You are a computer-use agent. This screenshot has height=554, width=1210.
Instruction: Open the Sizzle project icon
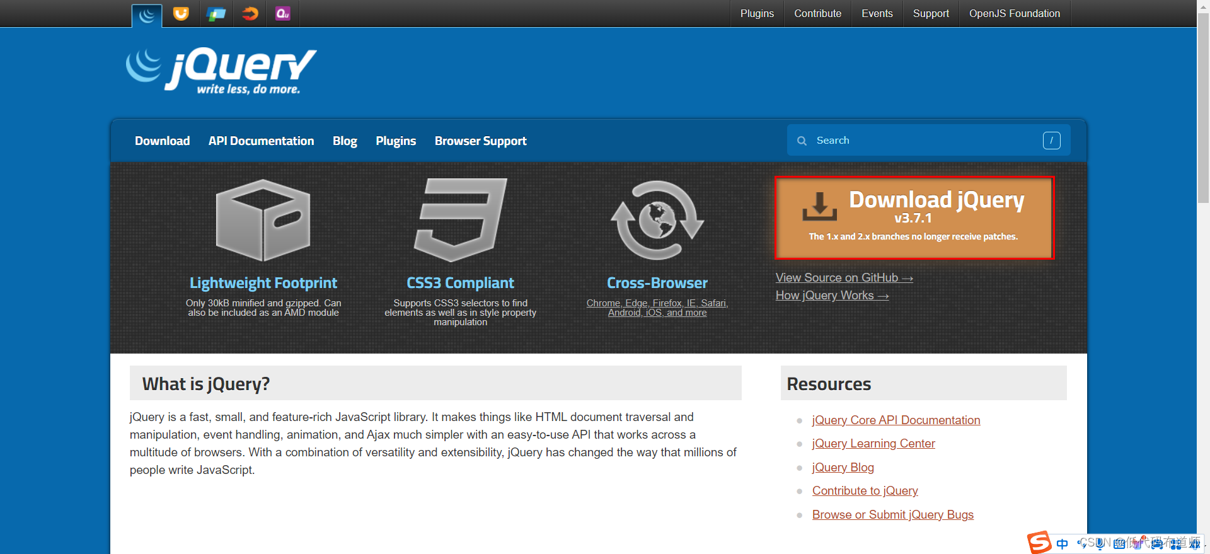click(x=250, y=13)
